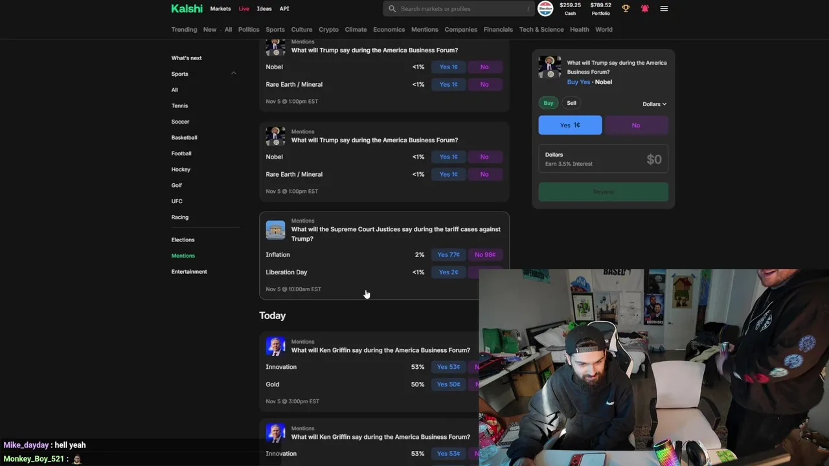Viewport: 829px width, 466px height.
Task: Collapse the Sports sidebar section chevron
Action: click(234, 73)
